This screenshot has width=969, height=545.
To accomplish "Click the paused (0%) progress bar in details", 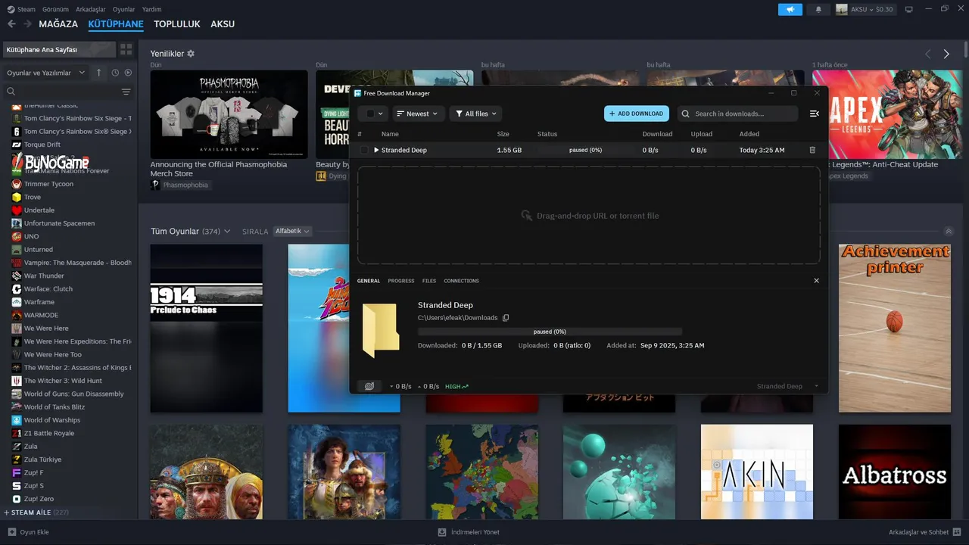I will (550, 332).
